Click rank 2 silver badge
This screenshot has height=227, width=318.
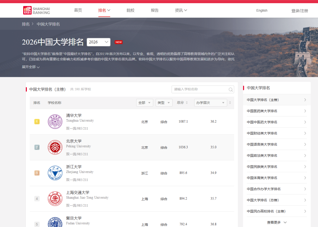point(37,147)
